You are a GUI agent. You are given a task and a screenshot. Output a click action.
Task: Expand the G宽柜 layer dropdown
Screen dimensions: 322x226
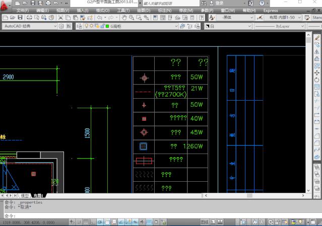(176, 26)
